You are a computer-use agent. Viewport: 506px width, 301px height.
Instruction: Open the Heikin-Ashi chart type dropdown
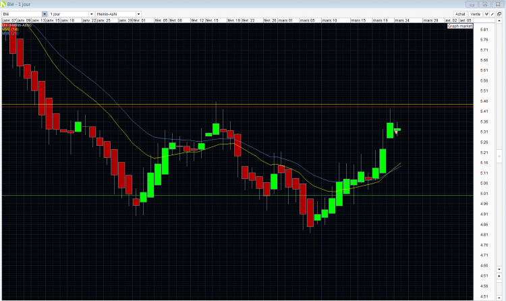(x=138, y=14)
